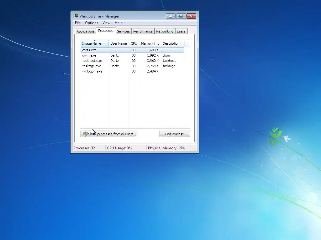The image size is (321, 240).
Task: Sort by User Name column header
Action: (118, 43)
